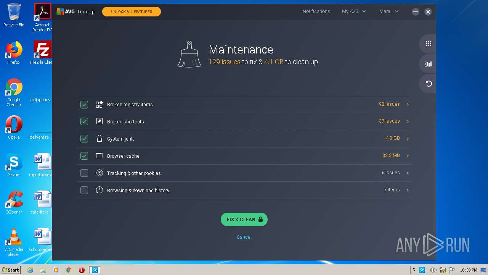This screenshot has height=275, width=488.
Task: Click the Action Center flag tray icon
Action: click(451, 270)
